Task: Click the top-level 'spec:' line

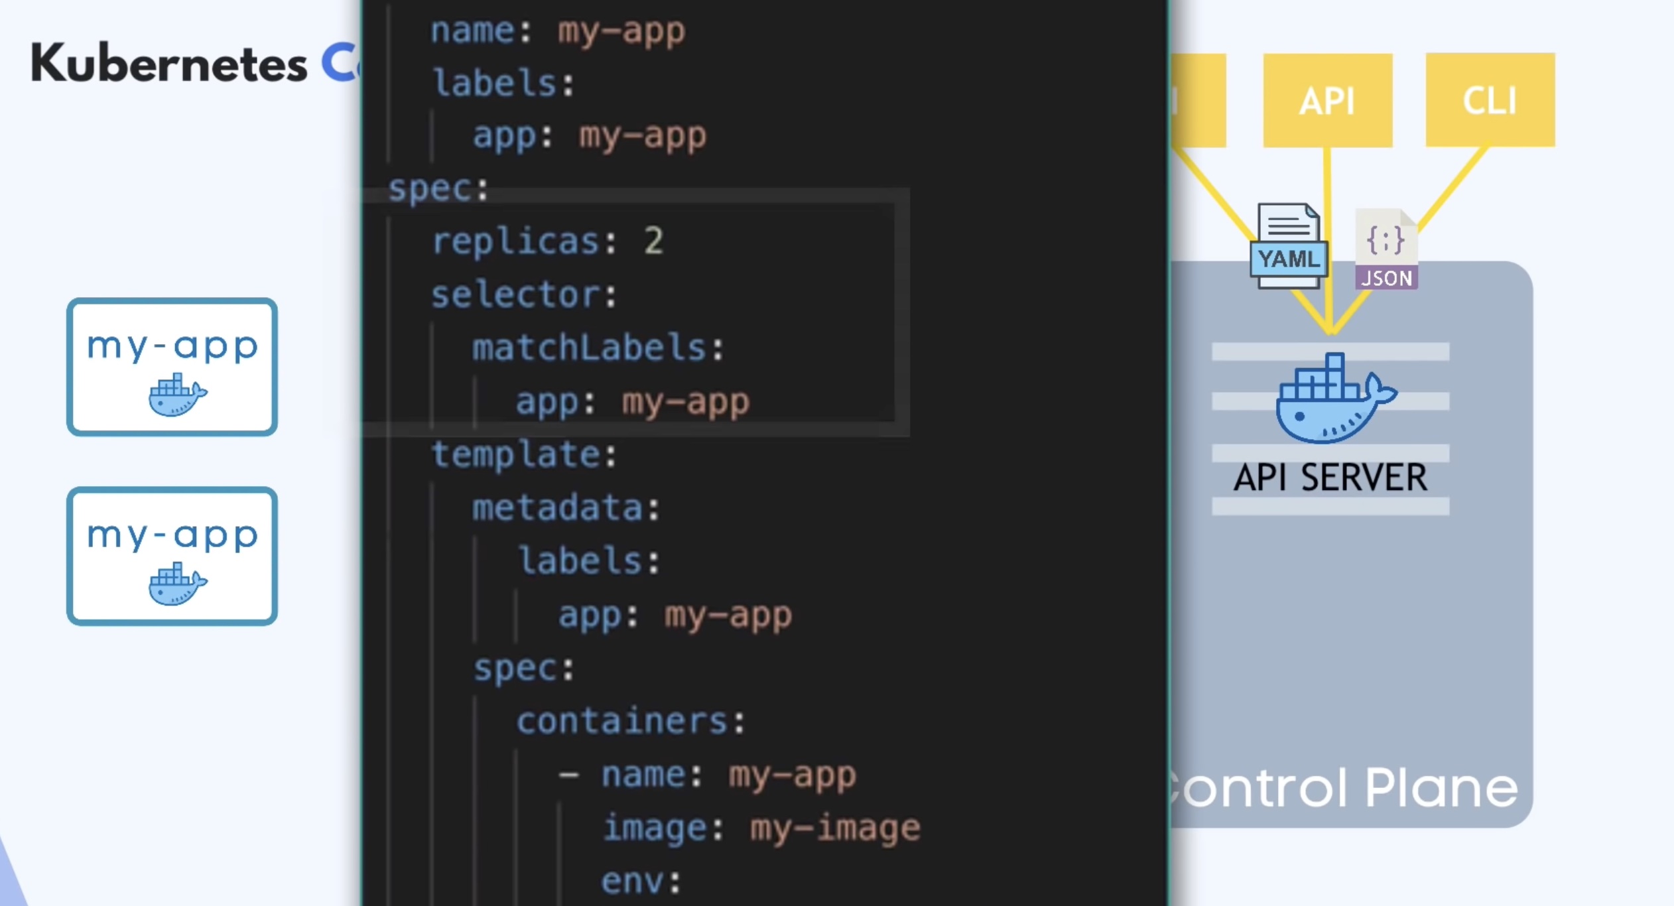Action: coord(438,190)
